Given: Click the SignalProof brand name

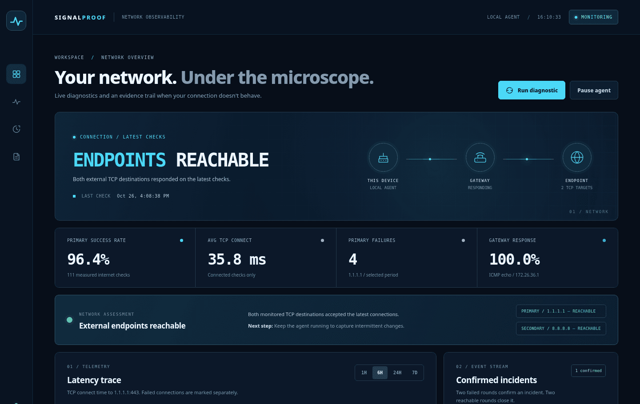Looking at the screenshot, I should 80,18.
